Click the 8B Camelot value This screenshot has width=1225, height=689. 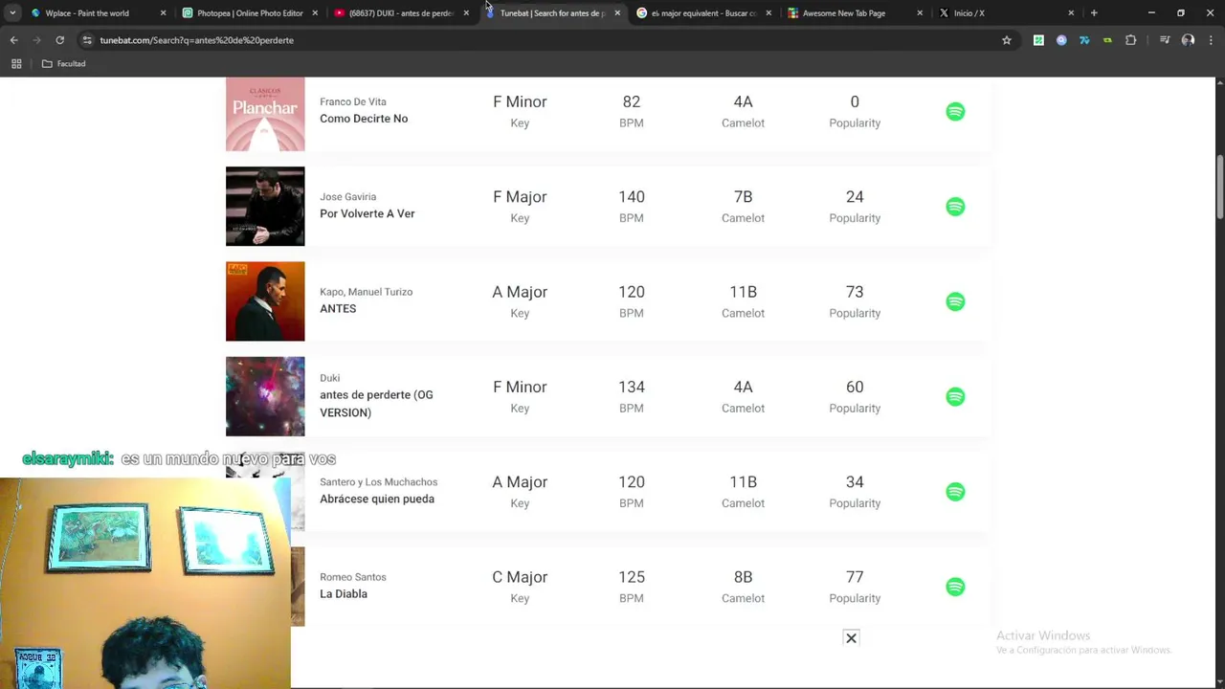pyautogui.click(x=743, y=577)
